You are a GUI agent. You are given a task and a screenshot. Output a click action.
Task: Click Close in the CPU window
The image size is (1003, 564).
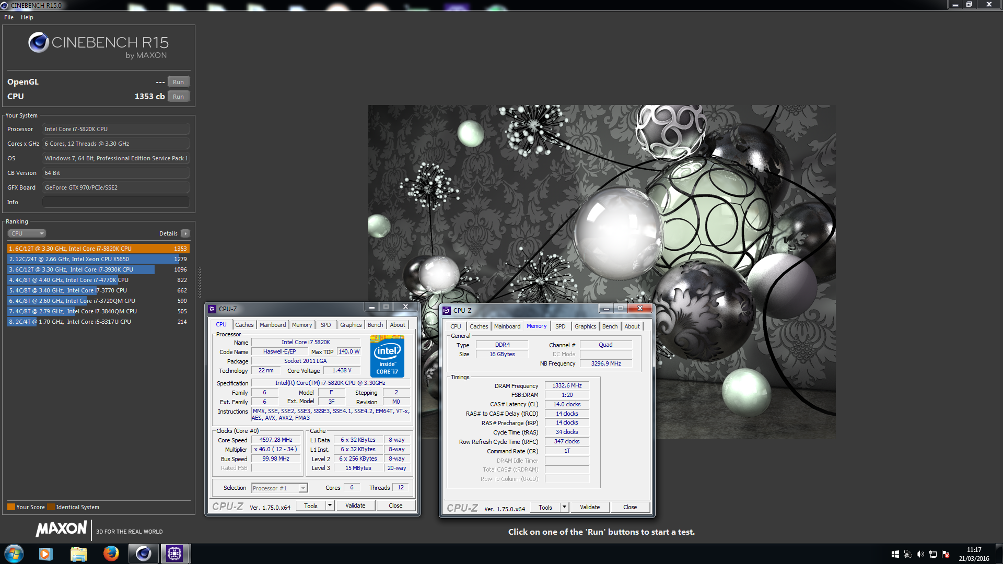[x=395, y=506]
